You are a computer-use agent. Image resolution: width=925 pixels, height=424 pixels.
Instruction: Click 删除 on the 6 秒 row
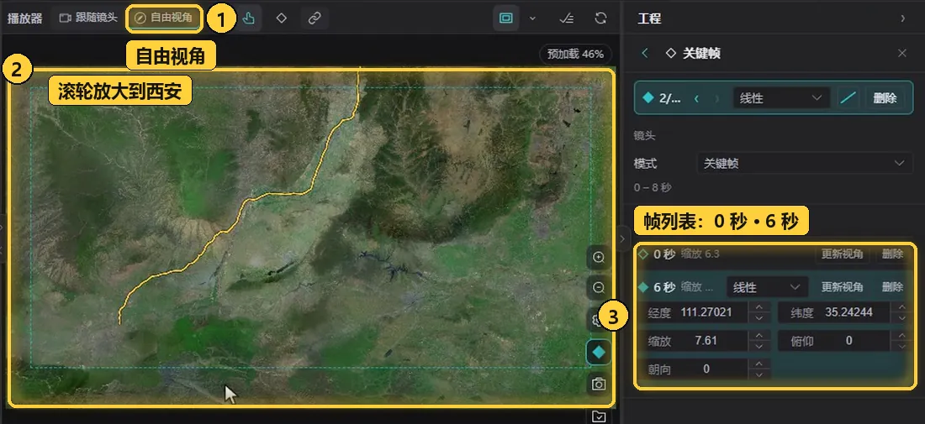(x=892, y=287)
